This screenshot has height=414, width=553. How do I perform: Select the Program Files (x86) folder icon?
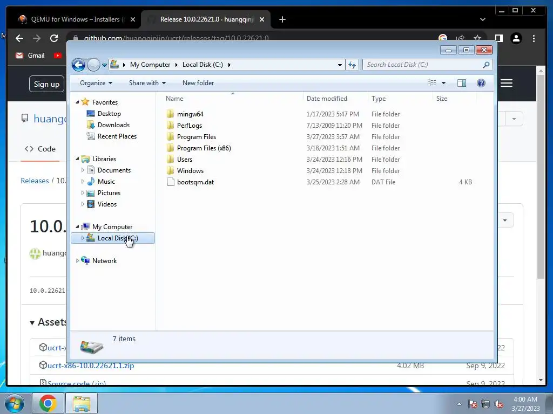click(x=170, y=148)
